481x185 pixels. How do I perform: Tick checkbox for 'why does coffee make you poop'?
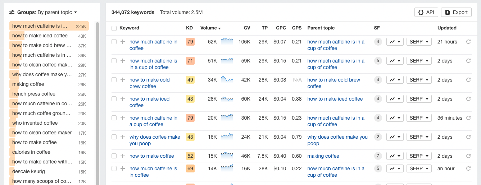pos(114,137)
